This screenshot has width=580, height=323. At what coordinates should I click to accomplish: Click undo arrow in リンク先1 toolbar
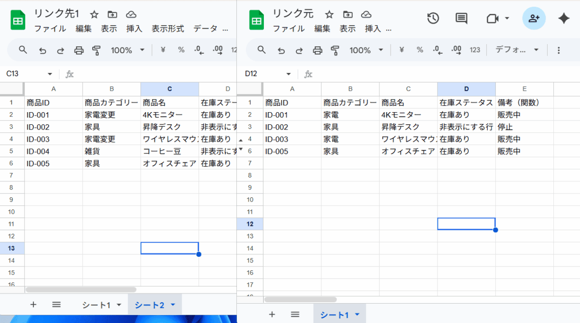click(x=43, y=50)
